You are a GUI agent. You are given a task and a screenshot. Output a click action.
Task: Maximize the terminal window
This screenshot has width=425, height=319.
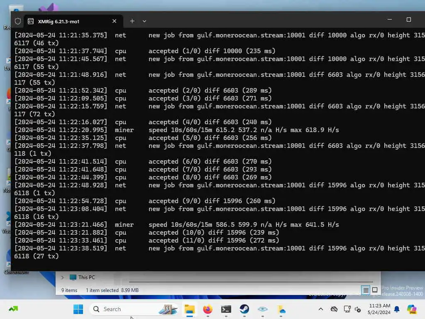(409, 20)
